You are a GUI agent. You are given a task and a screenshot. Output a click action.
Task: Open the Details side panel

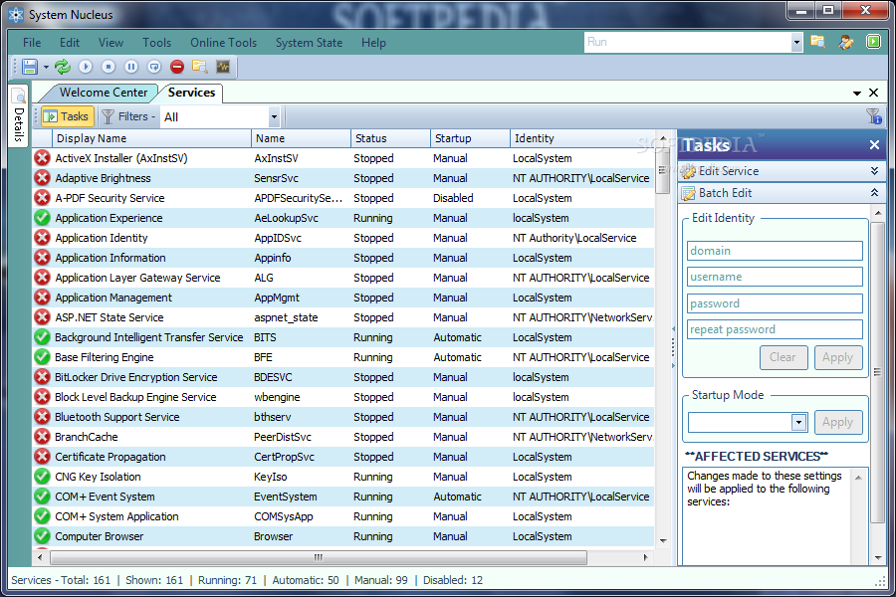pos(18,116)
